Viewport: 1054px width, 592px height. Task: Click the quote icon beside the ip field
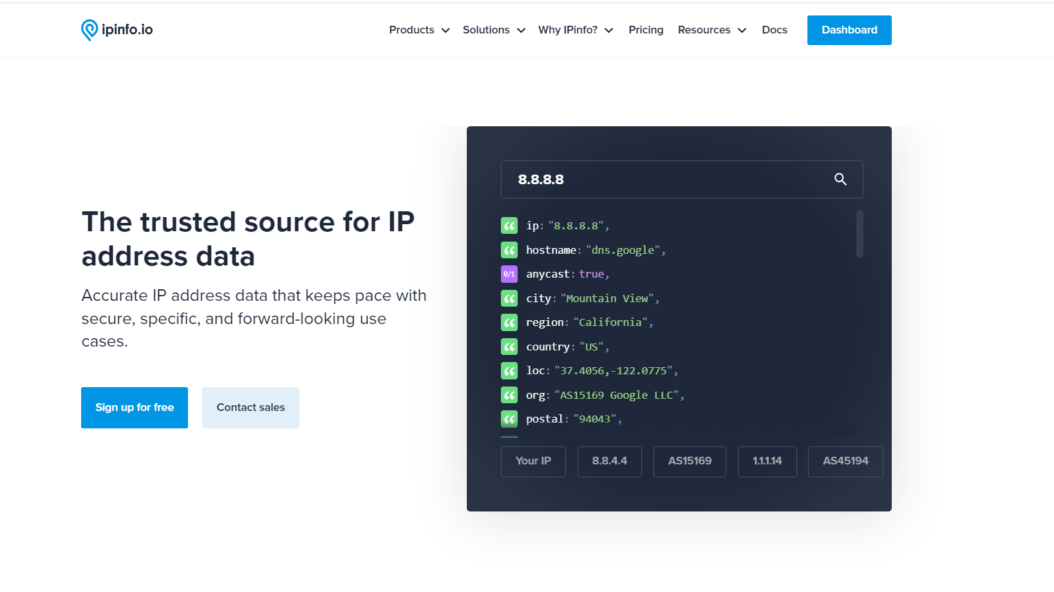click(x=509, y=225)
